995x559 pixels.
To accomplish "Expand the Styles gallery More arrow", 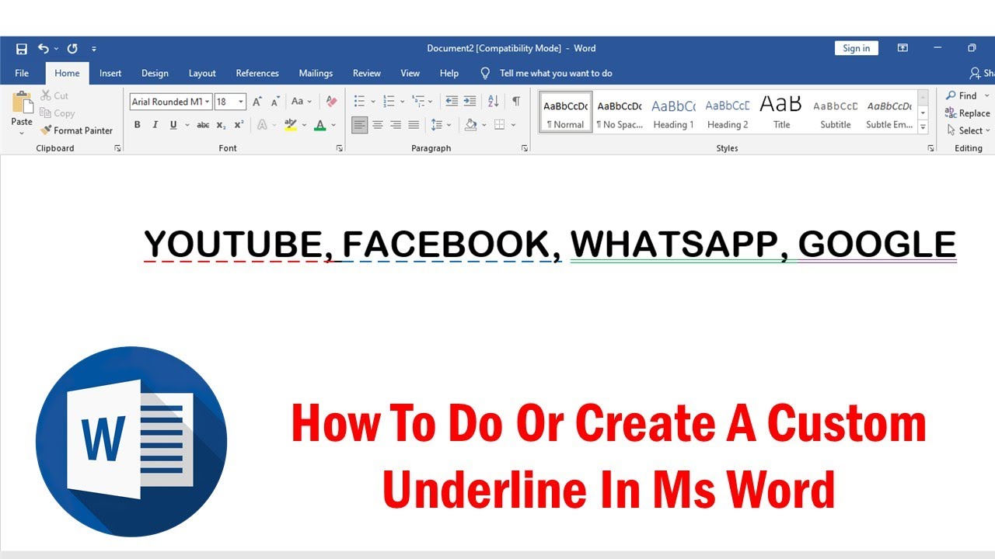I will click(x=923, y=127).
